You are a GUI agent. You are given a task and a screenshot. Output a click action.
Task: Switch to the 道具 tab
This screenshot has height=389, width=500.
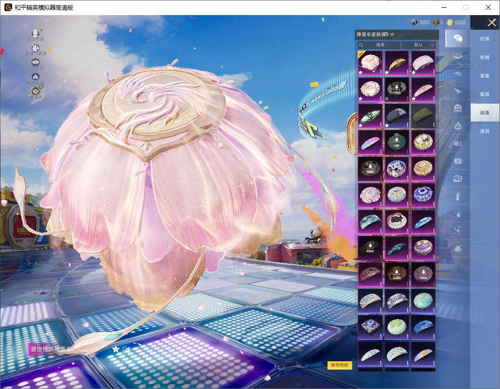(485, 131)
